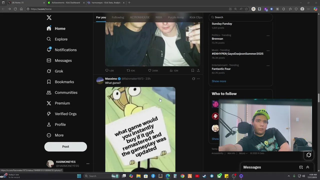
Task: Go to Home in the sidebar
Action: pos(56,28)
